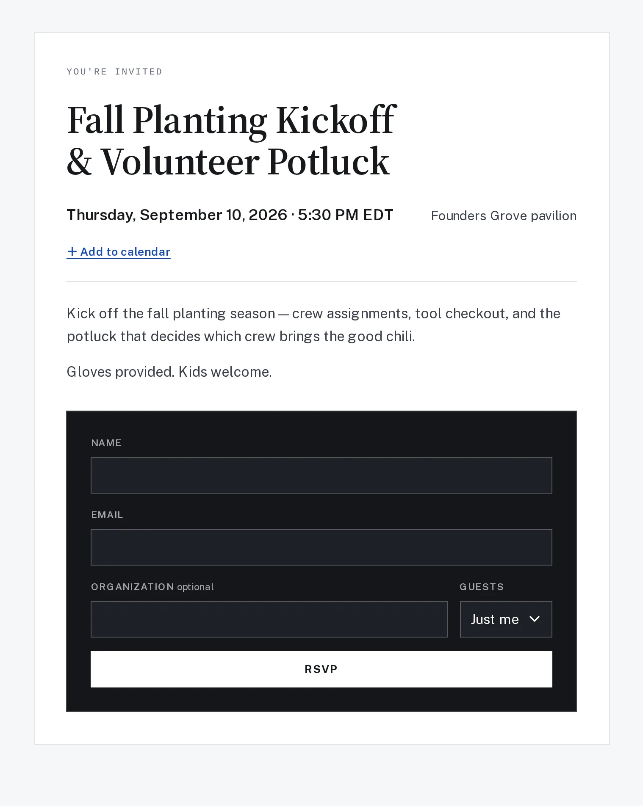Click the 5:30 PM EDT time text
The image size is (643, 806).
[x=346, y=215]
